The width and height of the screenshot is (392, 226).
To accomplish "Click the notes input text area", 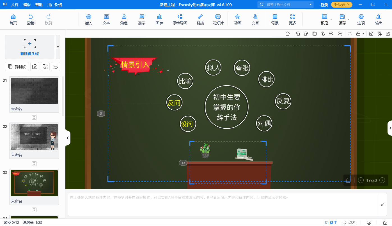I will [x=223, y=204].
